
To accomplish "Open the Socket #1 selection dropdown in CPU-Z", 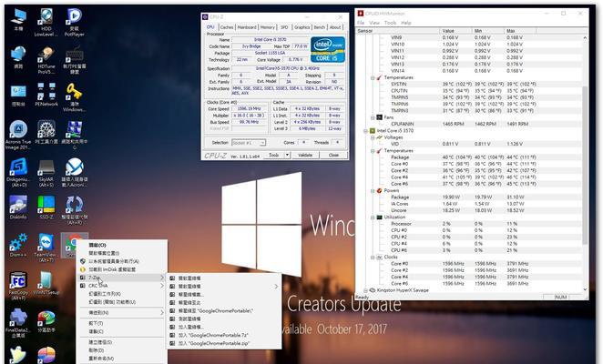I will (x=249, y=143).
